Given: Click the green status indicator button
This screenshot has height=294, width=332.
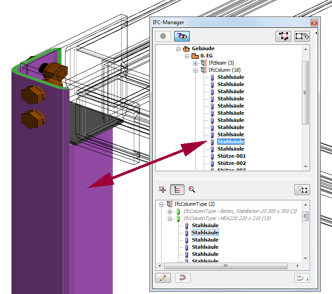Looking at the screenshot, I should click(163, 36).
